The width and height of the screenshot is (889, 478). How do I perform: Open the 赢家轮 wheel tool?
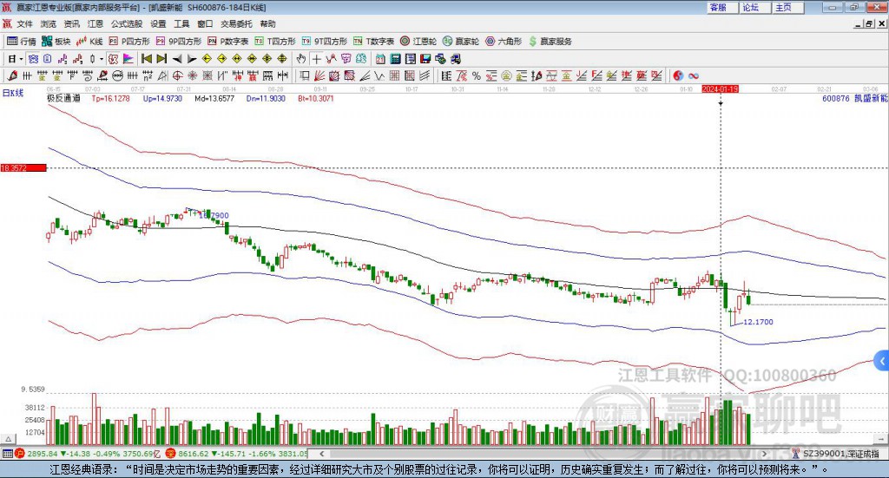[x=461, y=42]
